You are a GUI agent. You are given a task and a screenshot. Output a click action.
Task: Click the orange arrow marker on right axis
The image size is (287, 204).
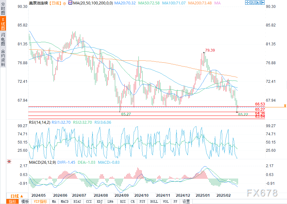(285, 106)
